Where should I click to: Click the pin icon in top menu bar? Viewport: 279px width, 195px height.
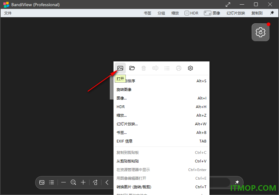(272, 13)
